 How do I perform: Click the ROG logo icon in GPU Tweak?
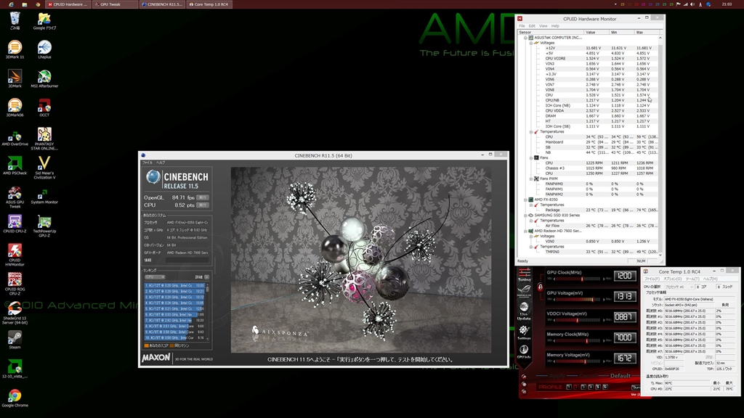pyautogui.click(x=525, y=290)
